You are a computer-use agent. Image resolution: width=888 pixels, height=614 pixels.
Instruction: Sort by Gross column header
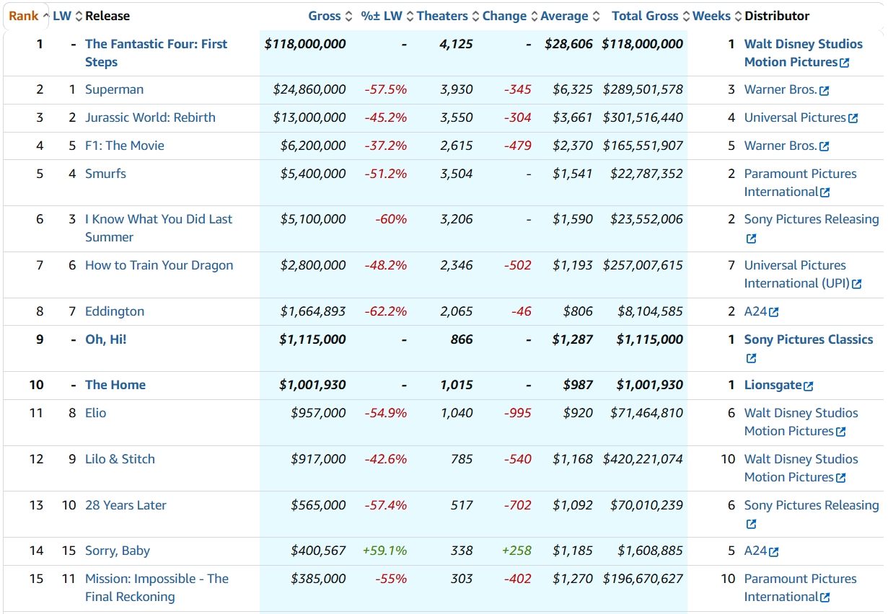pyautogui.click(x=330, y=16)
